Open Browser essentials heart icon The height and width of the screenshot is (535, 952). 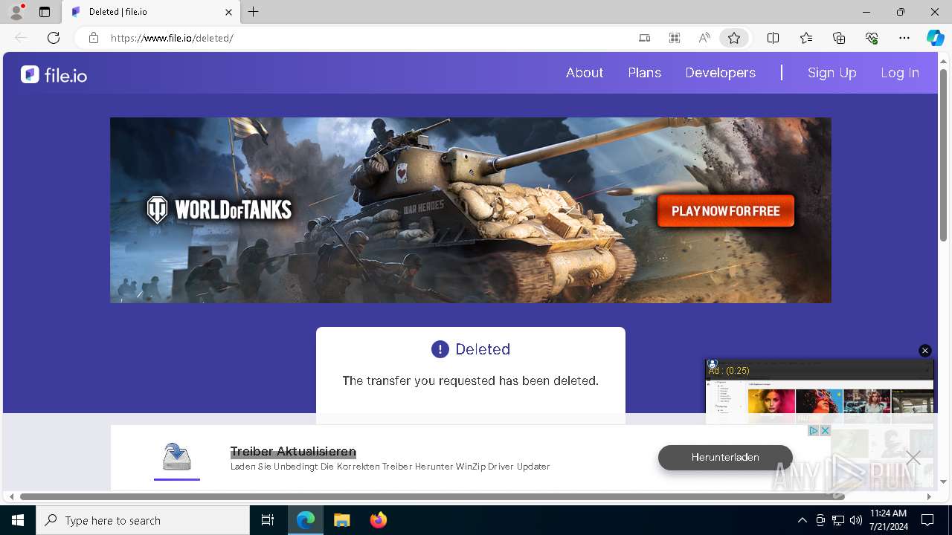point(872,38)
